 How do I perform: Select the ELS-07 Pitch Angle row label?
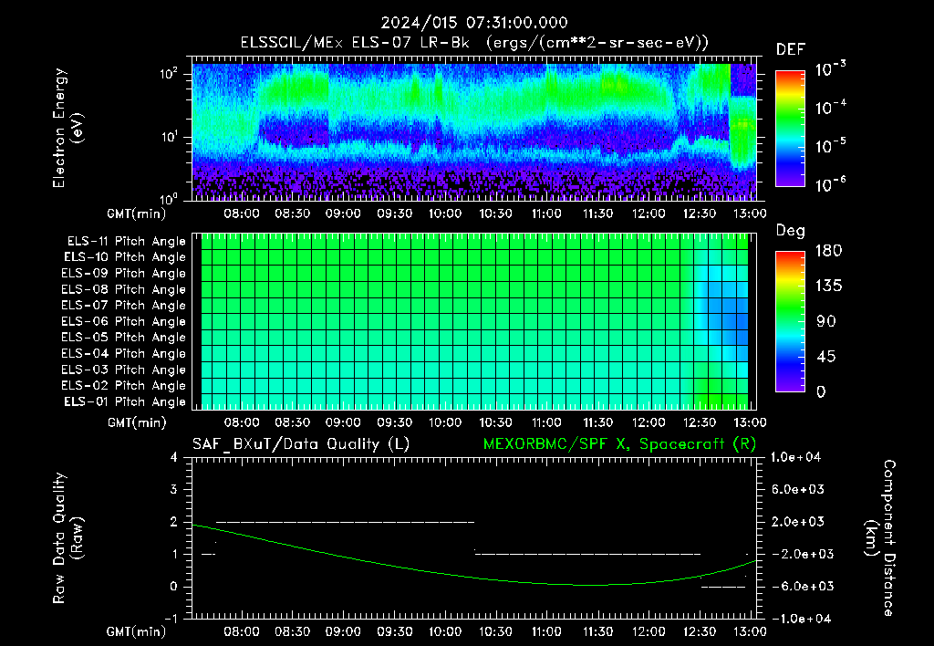click(123, 305)
